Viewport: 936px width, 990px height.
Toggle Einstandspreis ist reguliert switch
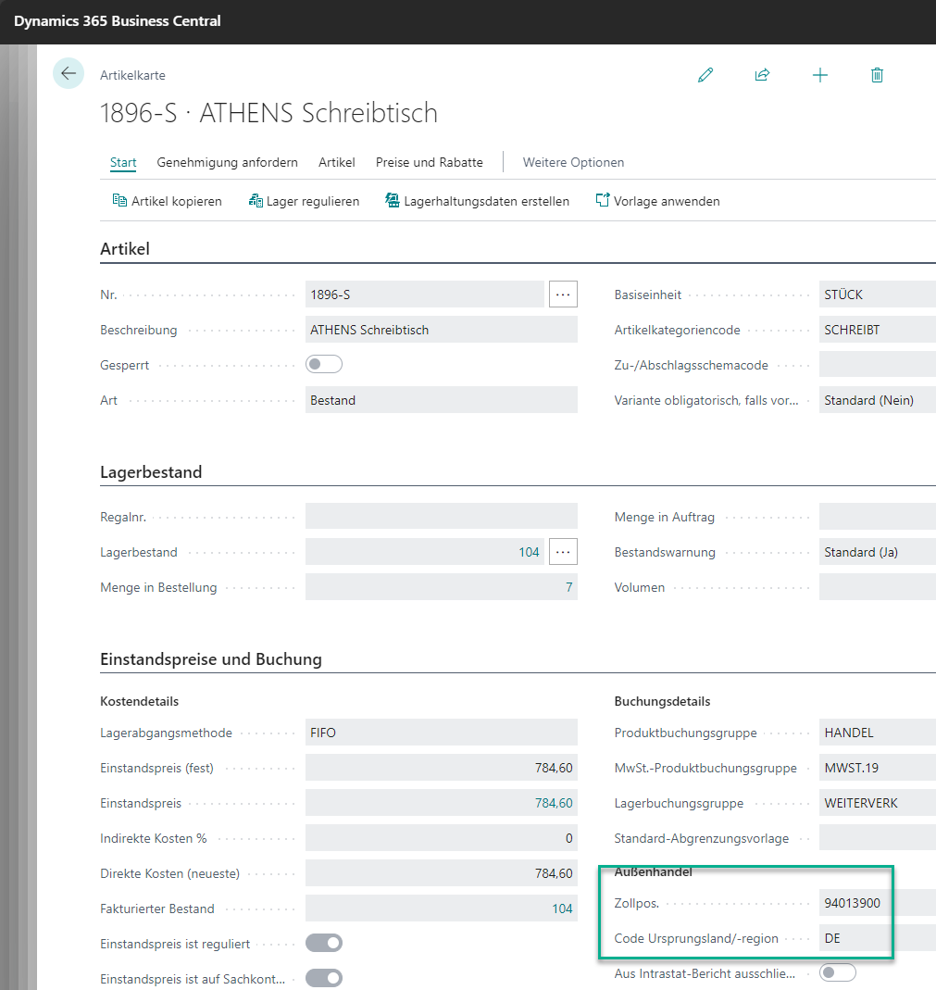coord(324,944)
